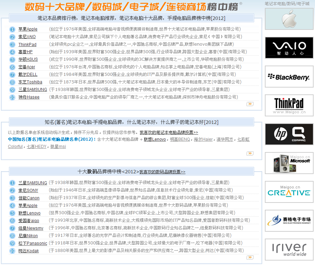The height and width of the screenshot is (265, 315).
Task: Click the more arrow under famous laptop brands section
Action: (x=250, y=153)
